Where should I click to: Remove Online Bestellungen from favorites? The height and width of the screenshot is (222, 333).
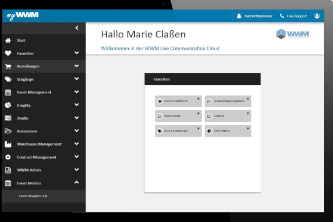(198, 128)
